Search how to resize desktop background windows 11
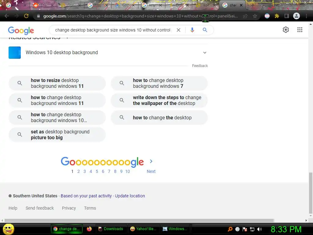The image size is (313, 235). tap(57, 83)
